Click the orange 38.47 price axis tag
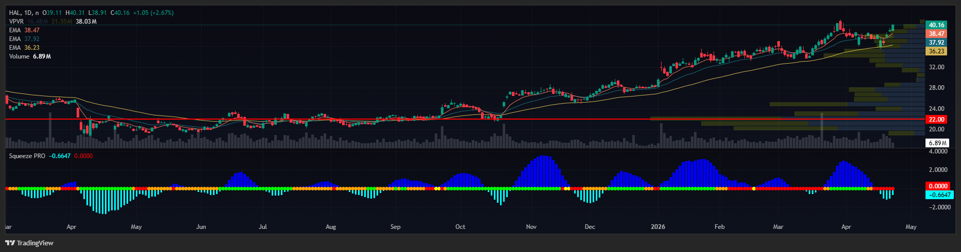This screenshot has width=961, height=252. pyautogui.click(x=936, y=34)
